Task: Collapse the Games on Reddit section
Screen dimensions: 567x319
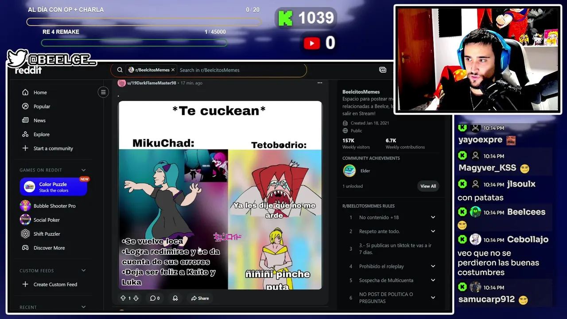Action: pyautogui.click(x=83, y=170)
